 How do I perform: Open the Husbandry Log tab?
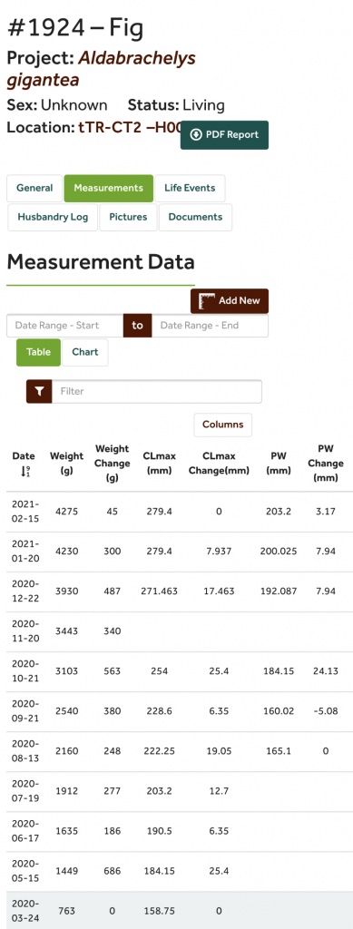53,218
